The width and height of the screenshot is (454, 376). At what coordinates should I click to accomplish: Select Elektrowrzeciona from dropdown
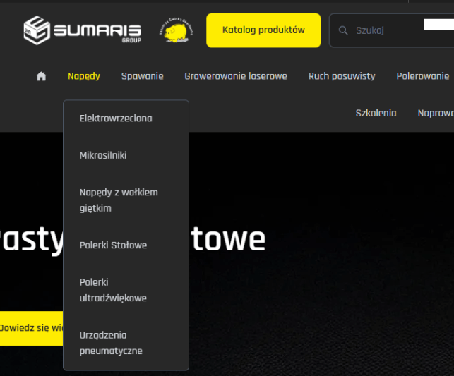(116, 119)
